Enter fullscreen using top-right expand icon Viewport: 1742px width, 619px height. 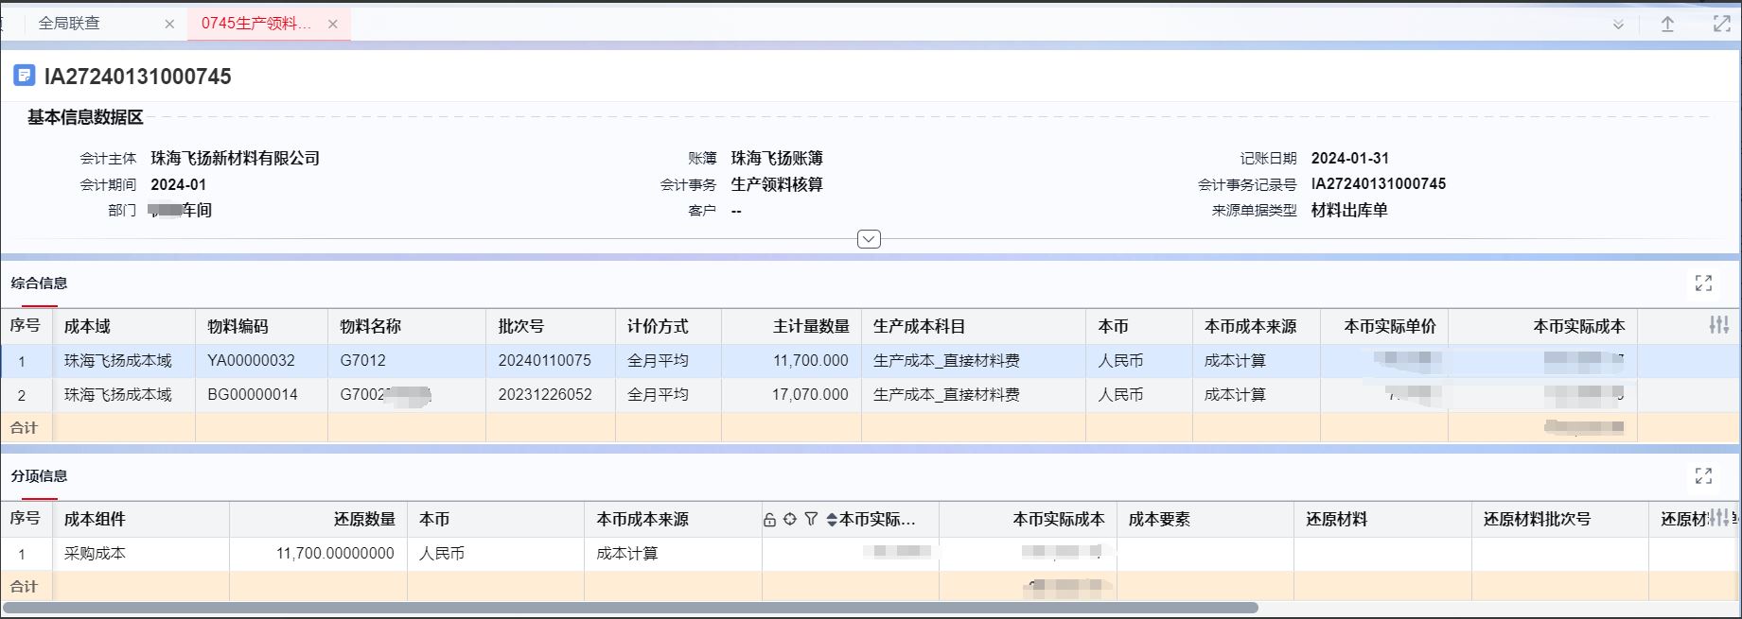point(1721,25)
